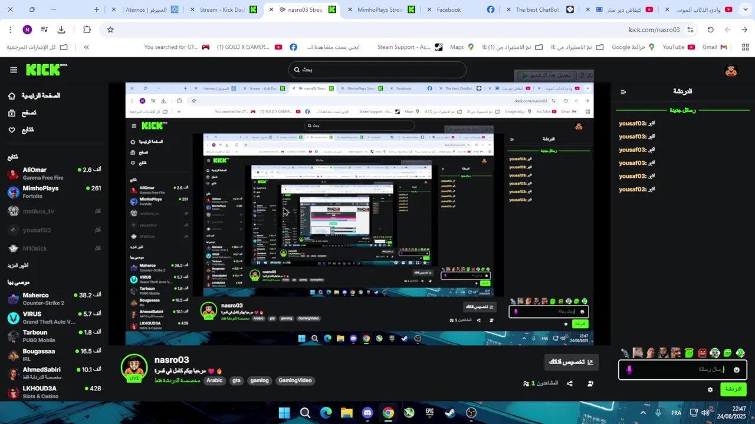Expand bookmarks overflow chevron

point(86,47)
